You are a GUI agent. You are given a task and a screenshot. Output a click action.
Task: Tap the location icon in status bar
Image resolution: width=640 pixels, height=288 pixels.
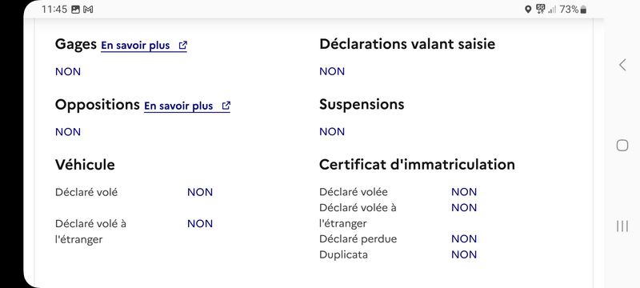(x=528, y=10)
